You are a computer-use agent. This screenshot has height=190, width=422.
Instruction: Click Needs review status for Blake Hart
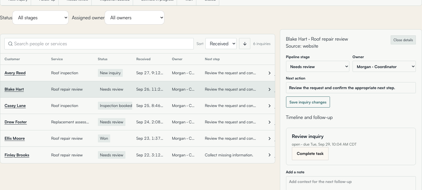pyautogui.click(x=112, y=89)
